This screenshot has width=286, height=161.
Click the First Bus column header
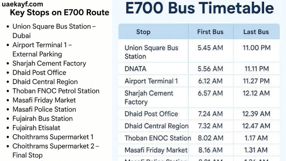click(210, 32)
